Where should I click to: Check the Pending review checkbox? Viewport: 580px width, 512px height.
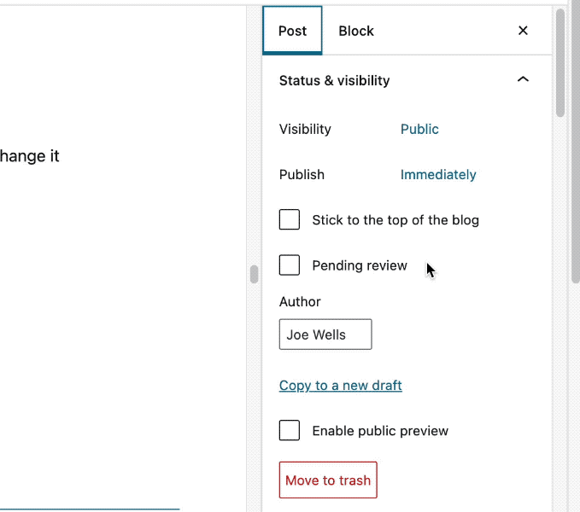click(x=290, y=265)
